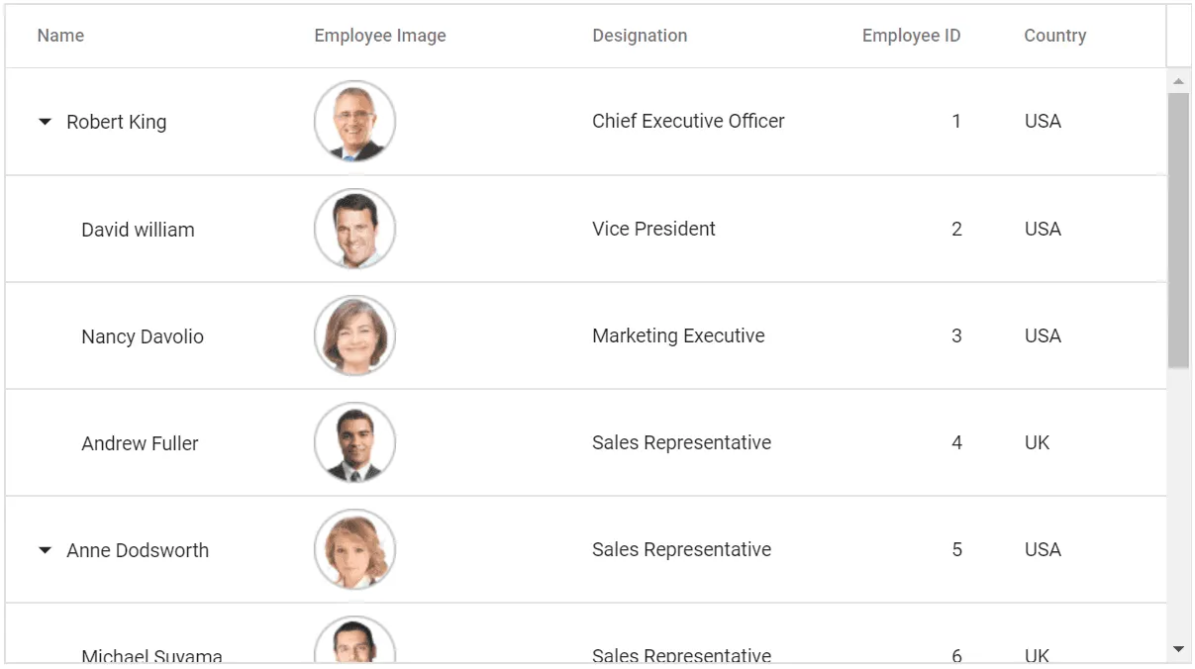Viewport: 1195px width, 669px height.
Task: Click Robert King's profile avatar
Action: click(354, 121)
